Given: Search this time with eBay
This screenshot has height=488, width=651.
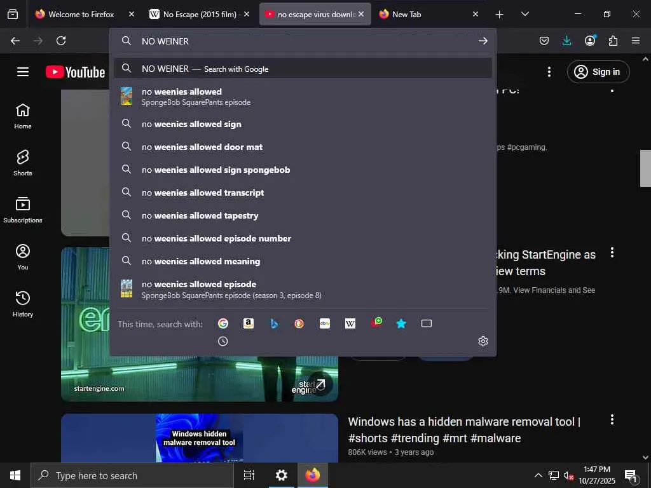Looking at the screenshot, I should pos(325,323).
